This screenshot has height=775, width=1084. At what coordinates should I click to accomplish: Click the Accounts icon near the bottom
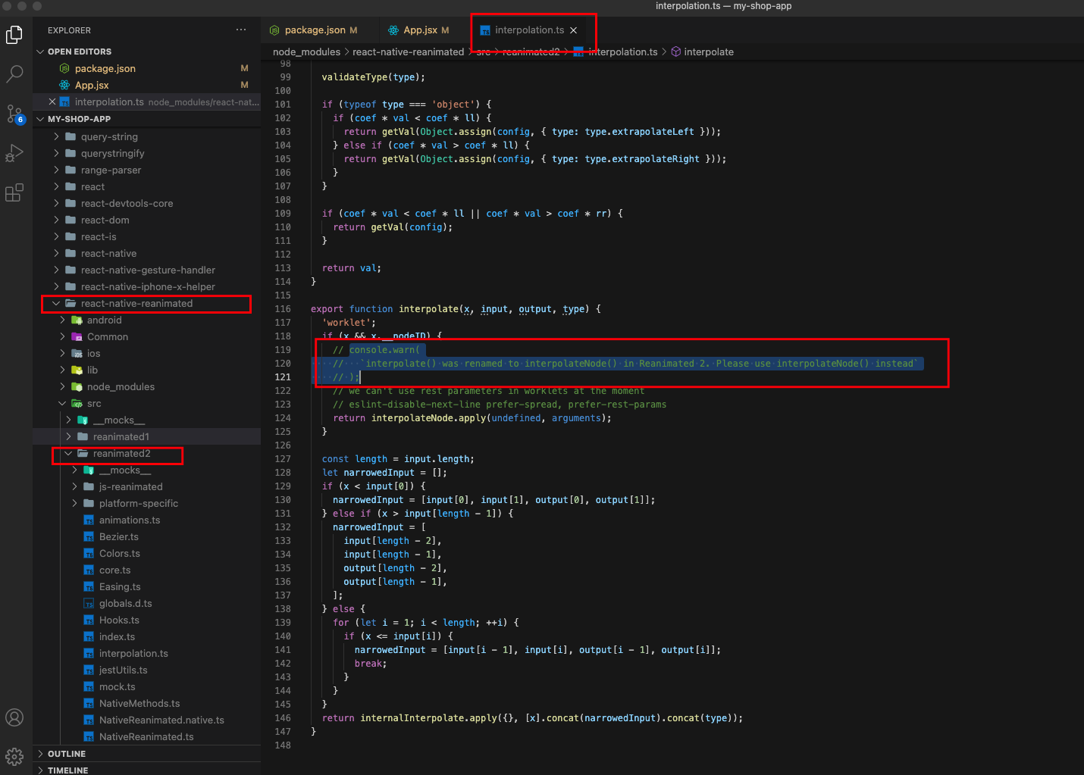[x=15, y=717]
